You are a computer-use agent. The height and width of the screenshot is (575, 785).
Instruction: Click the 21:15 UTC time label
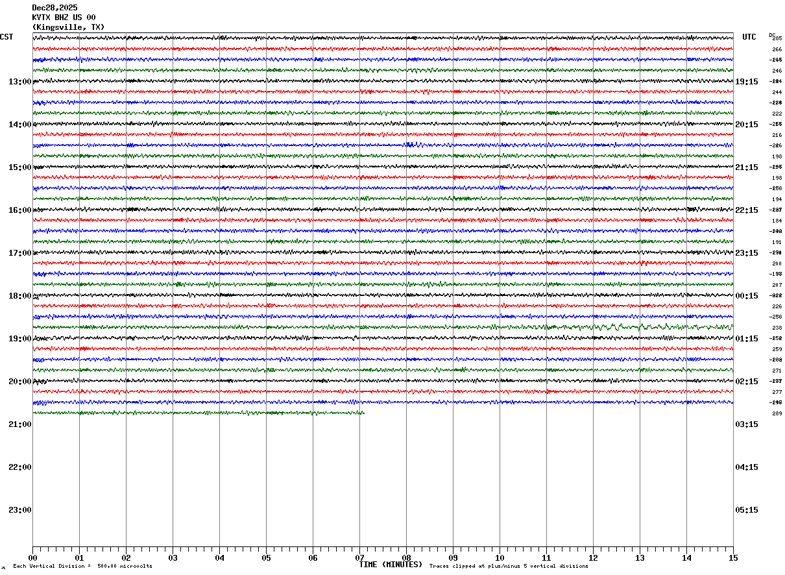tap(747, 167)
